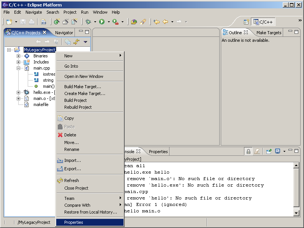Collapse the main.cpp tree node
Viewport: 304px width, 228px height.
pyautogui.click(x=18, y=68)
